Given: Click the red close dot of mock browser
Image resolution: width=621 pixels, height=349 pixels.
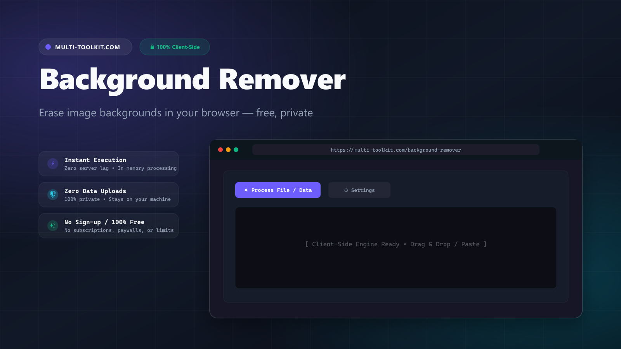Looking at the screenshot, I should [x=220, y=150].
